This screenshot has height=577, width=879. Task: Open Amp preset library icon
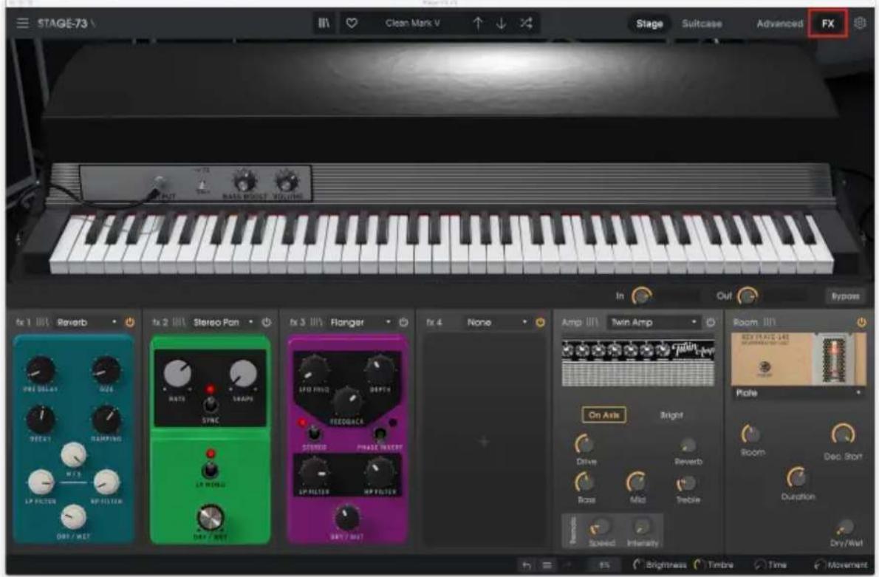tap(592, 322)
